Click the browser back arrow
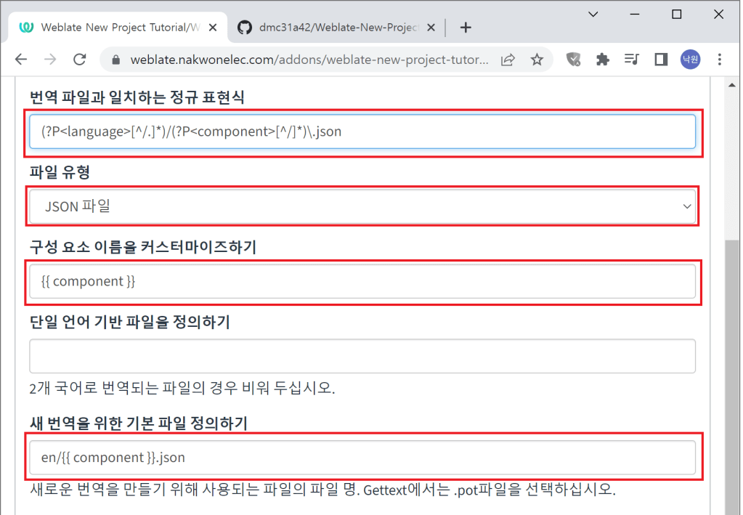This screenshot has width=743, height=515. tap(21, 60)
